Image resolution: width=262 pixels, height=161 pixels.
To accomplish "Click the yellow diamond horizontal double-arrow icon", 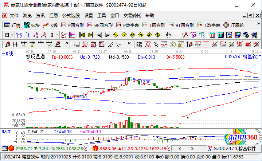I will click(x=132, y=35).
